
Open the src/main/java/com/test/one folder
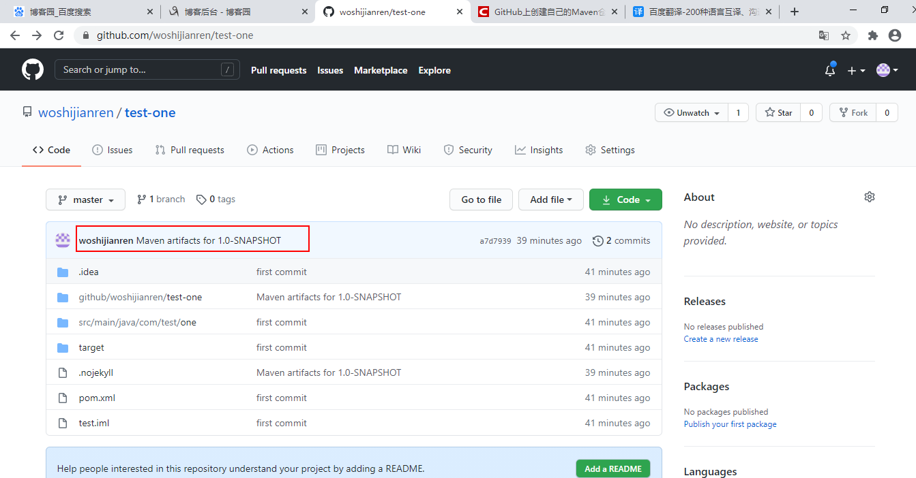137,322
